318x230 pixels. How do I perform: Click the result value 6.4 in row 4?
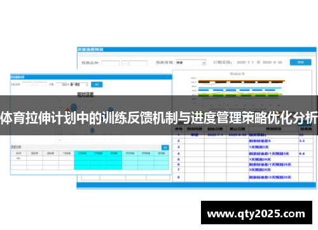[x=302, y=154]
